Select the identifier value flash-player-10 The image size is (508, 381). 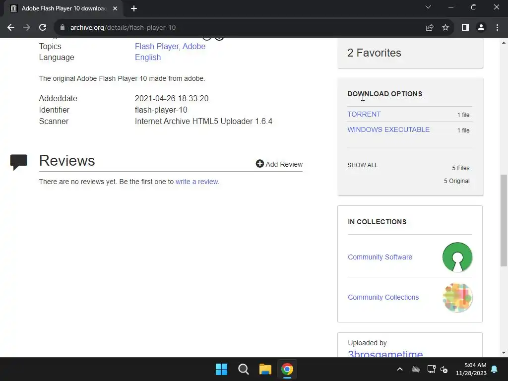tap(161, 110)
